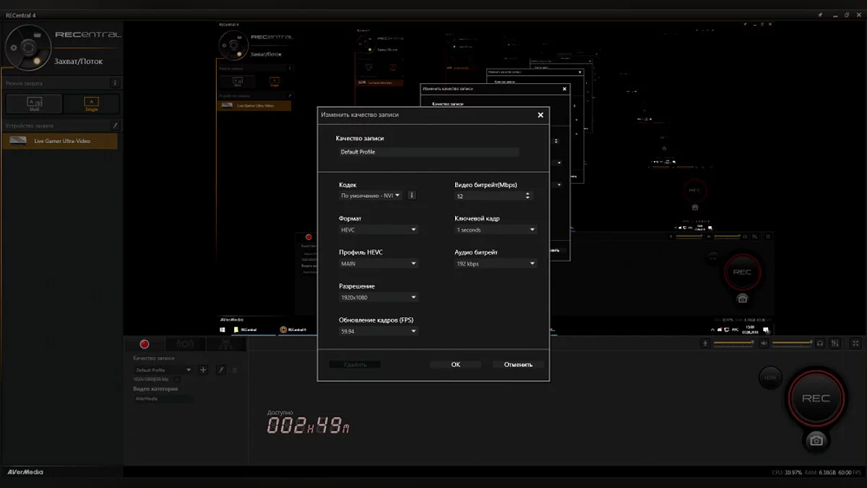This screenshot has width=867, height=488.
Task: Open the audio bitrate dropdown showing 192 kbps
Action: [496, 264]
